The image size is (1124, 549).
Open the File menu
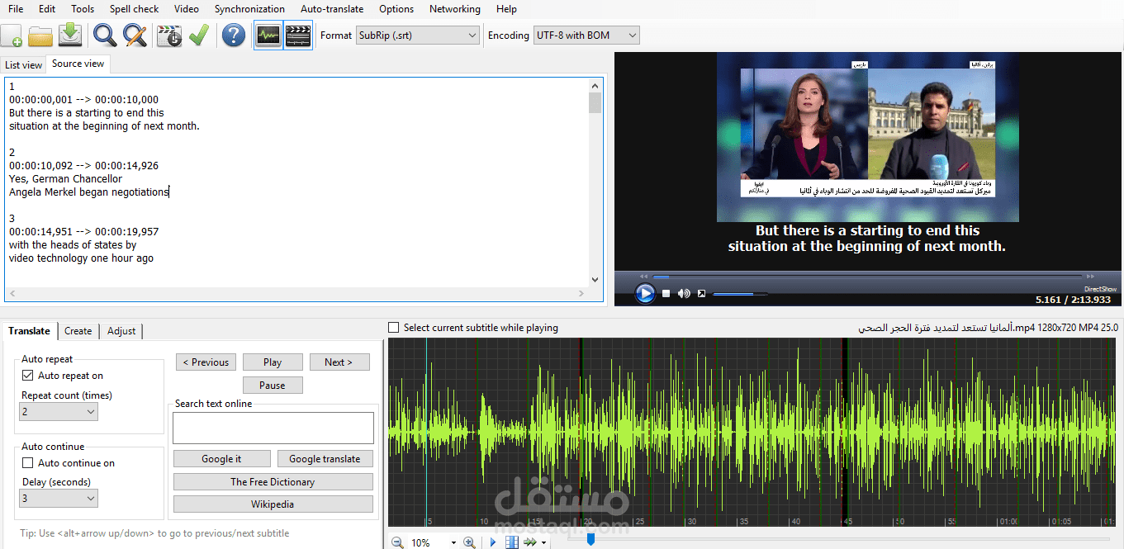point(16,9)
